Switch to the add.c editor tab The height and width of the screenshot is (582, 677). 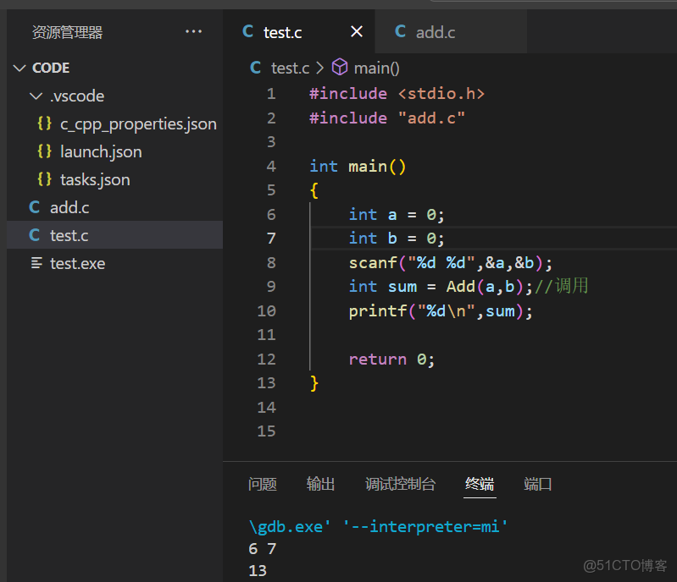pyautogui.click(x=435, y=32)
